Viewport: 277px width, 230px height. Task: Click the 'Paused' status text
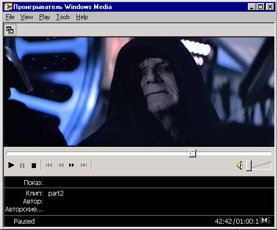(x=24, y=222)
